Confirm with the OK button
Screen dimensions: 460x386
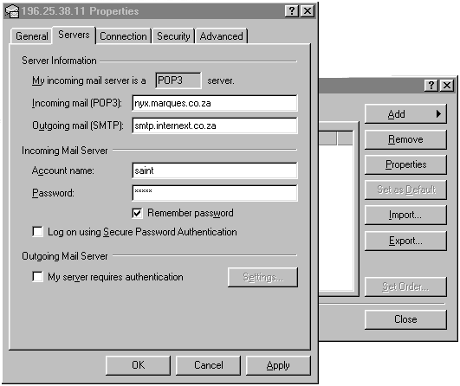pyautogui.click(x=138, y=365)
